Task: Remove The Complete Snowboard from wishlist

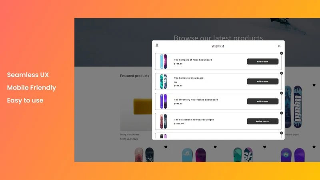Action: click(282, 73)
